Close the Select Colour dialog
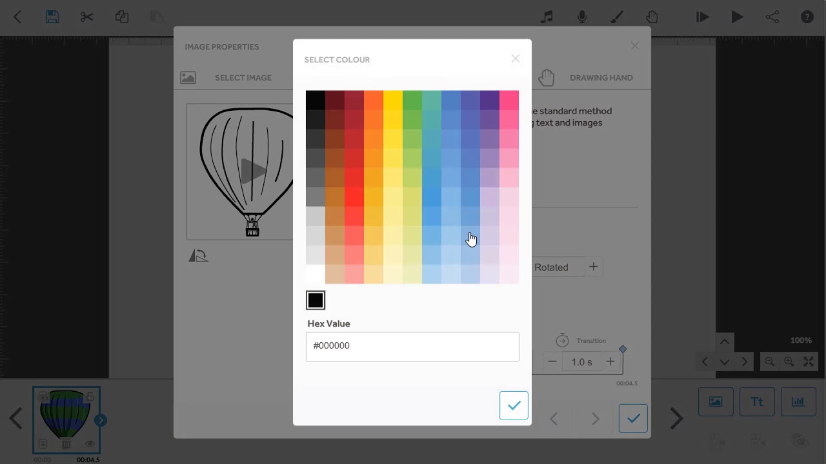The image size is (826, 464). pos(515,59)
